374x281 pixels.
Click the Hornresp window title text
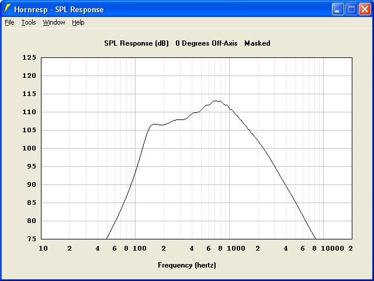59,9
